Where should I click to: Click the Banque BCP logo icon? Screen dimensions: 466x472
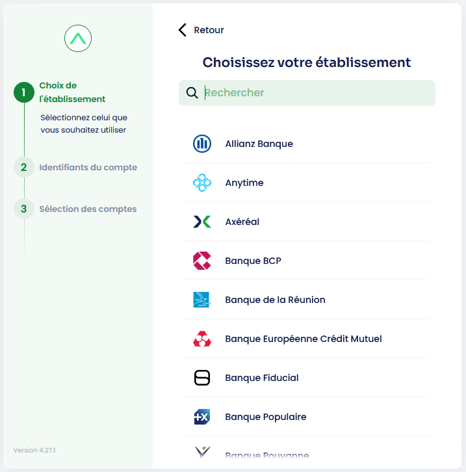pyautogui.click(x=202, y=261)
